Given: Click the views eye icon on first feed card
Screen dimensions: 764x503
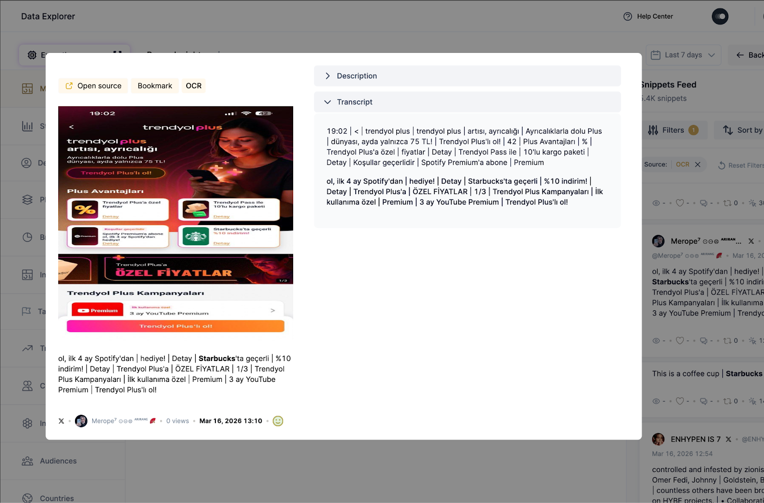Looking at the screenshot, I should [x=656, y=203].
